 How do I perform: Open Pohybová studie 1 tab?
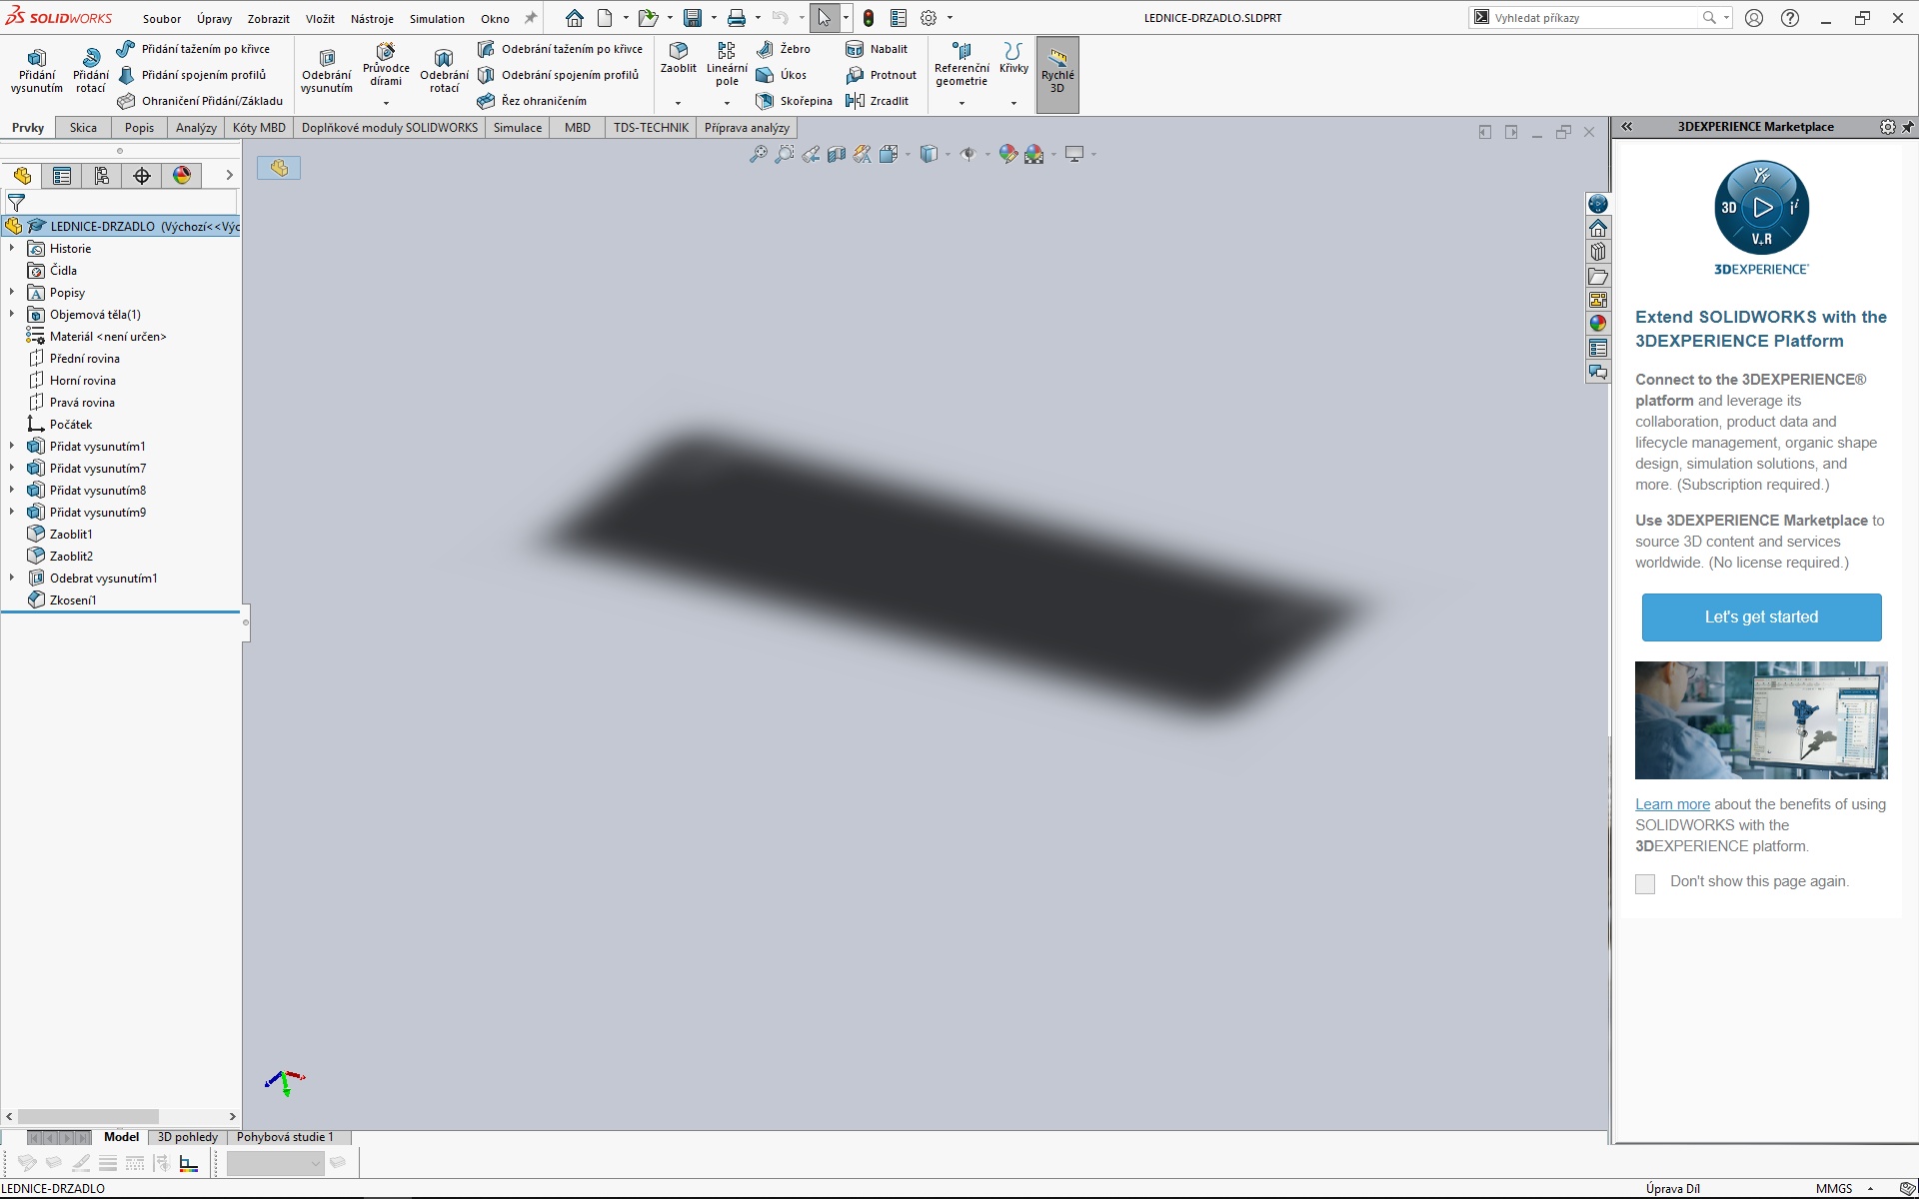285,1137
